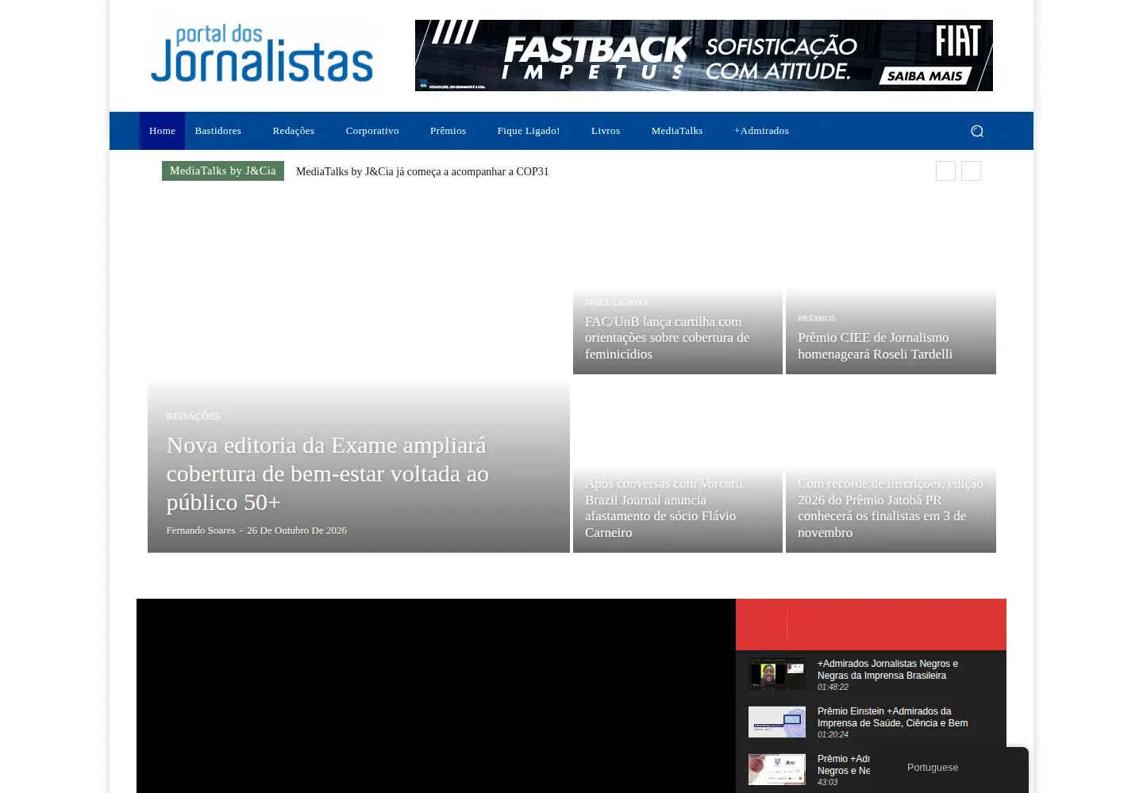Open the Redações menu

click(x=294, y=131)
